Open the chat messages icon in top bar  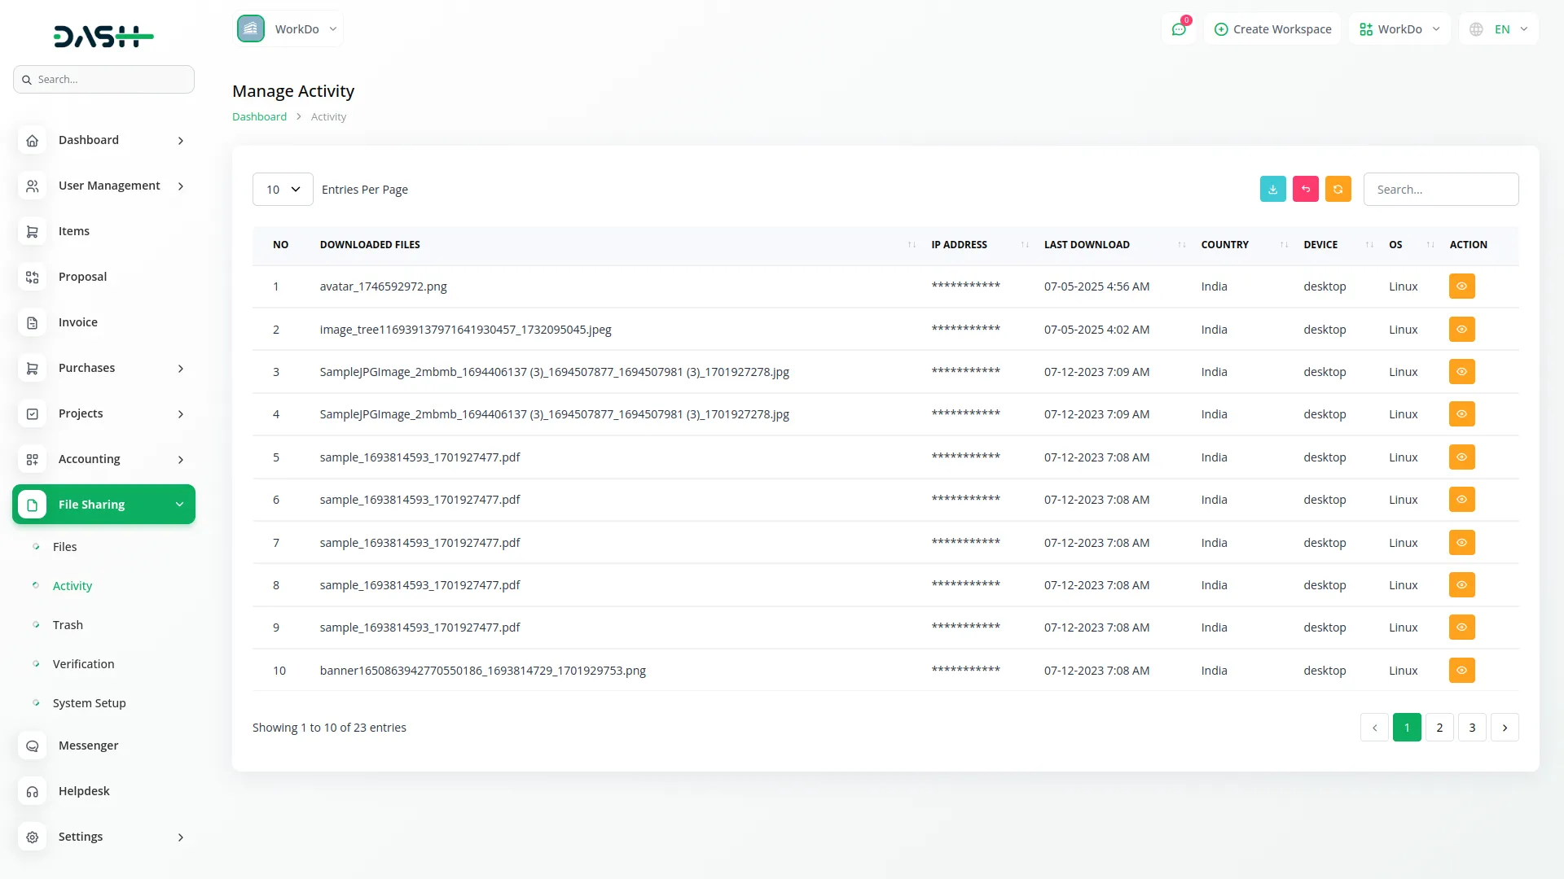1179,28
